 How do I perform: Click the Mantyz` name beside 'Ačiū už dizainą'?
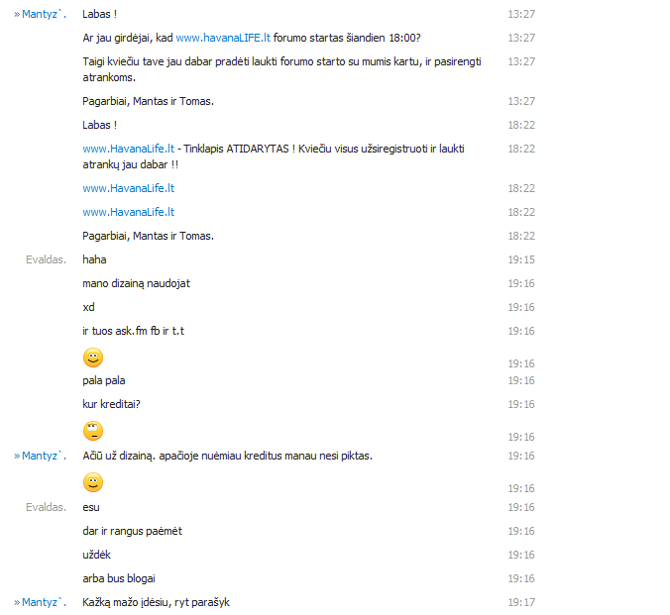[x=44, y=456]
